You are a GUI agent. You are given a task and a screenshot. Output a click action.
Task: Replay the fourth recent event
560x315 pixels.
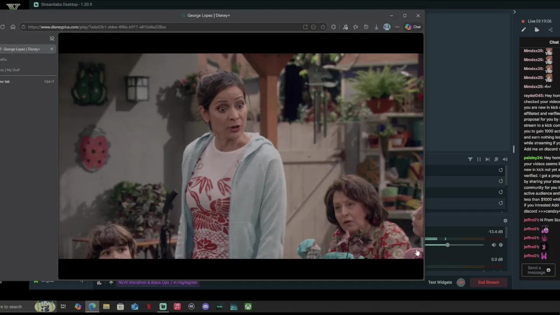[x=501, y=203]
